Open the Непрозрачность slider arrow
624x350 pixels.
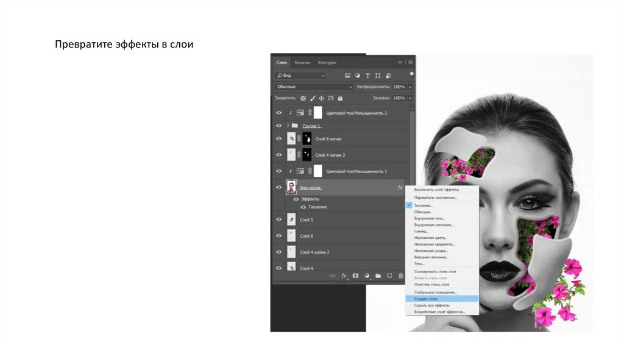point(410,87)
